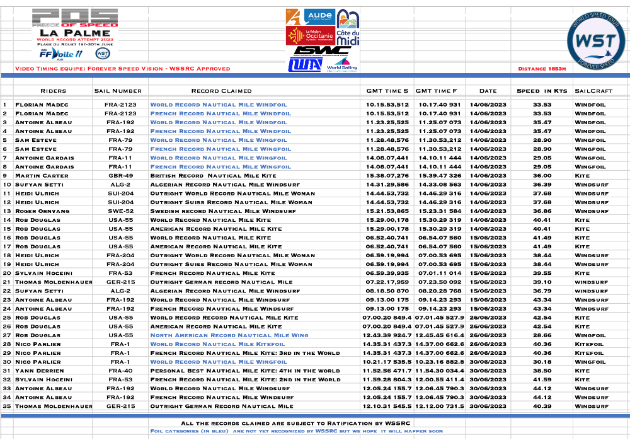Viewport: 630px width, 445px height.
Task: Click speed value 36.86
Action: [x=542, y=211]
